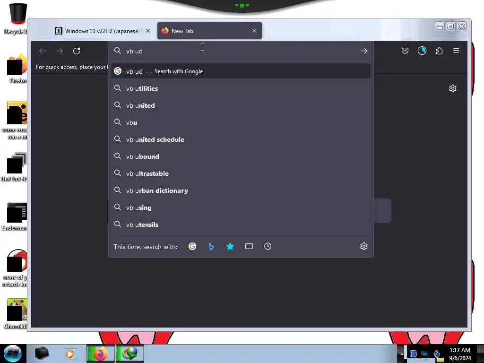Image resolution: width=484 pixels, height=363 pixels.
Task: Reload the current page
Action: [x=77, y=51]
